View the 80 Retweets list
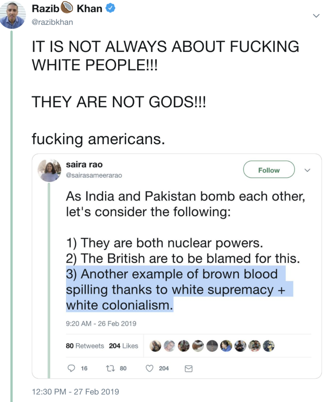Image resolution: width=333 pixels, height=402 pixels. [85, 346]
